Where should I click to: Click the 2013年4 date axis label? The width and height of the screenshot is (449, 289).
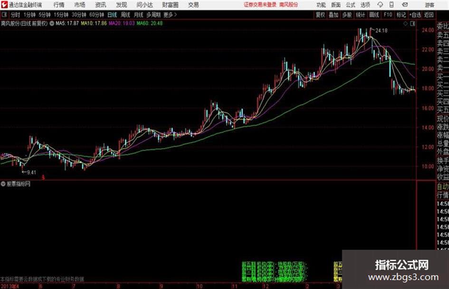10,286
